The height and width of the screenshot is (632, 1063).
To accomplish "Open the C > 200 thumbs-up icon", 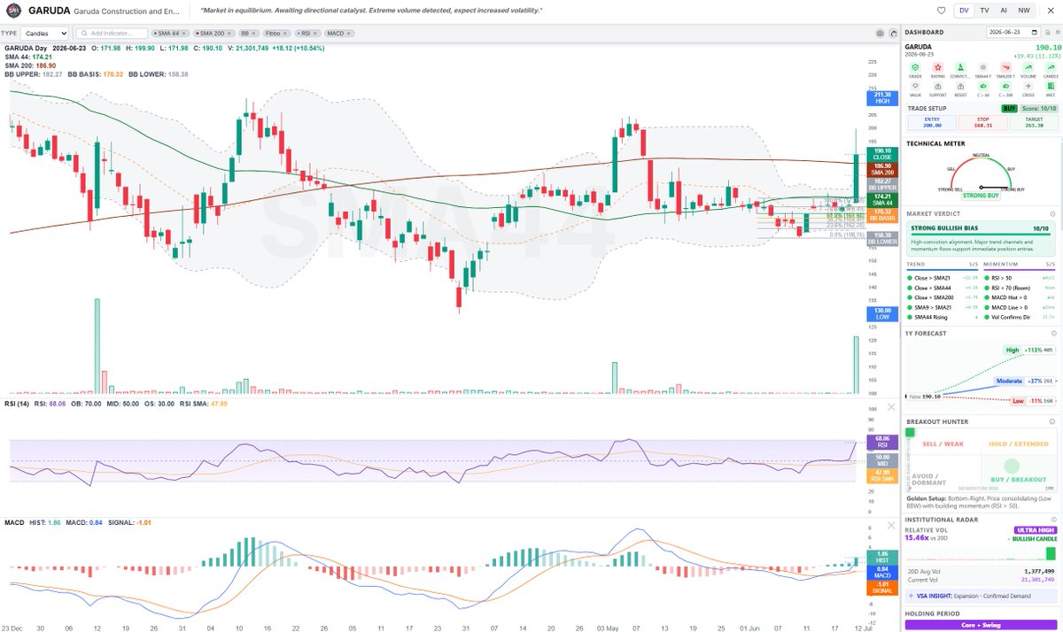I will click(x=1005, y=86).
